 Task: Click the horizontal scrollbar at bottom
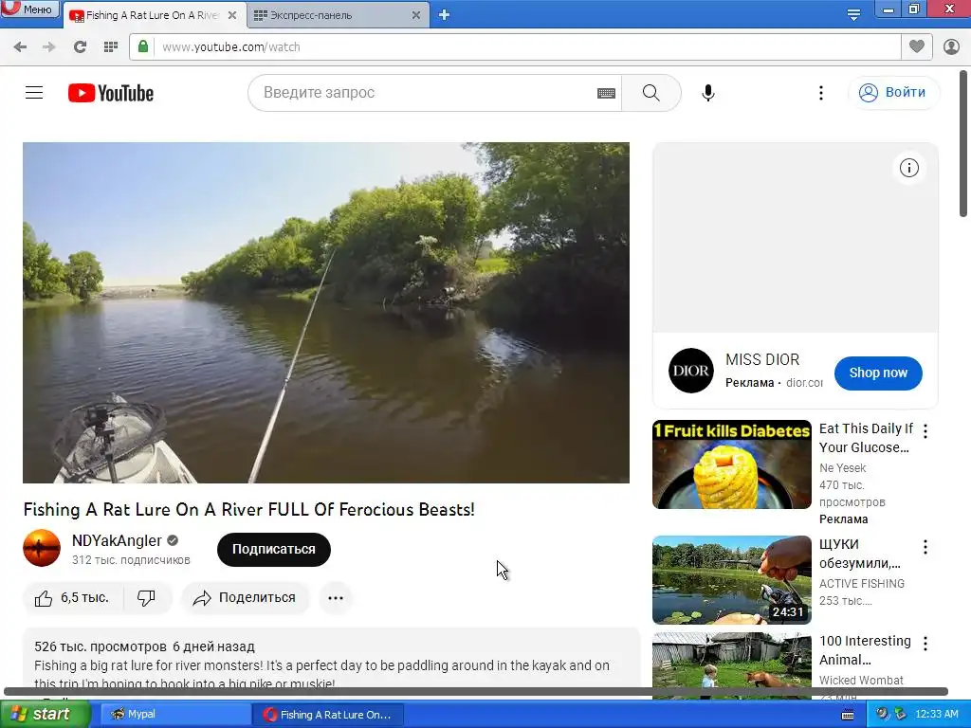476,691
